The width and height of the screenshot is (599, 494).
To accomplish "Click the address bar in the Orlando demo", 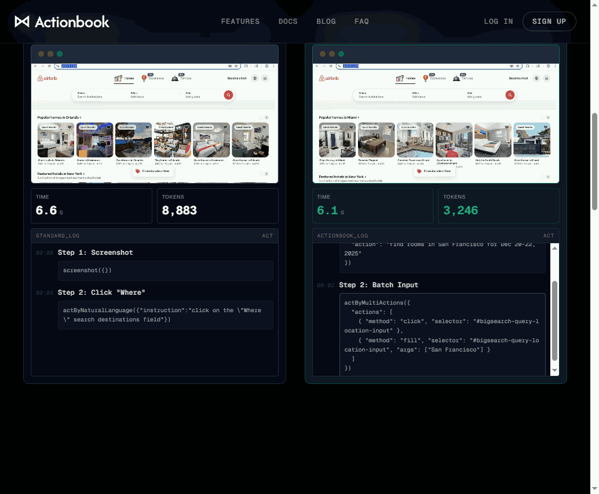I will pos(147,66).
